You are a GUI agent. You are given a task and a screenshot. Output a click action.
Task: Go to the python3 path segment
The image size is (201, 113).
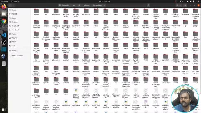point(86,5)
